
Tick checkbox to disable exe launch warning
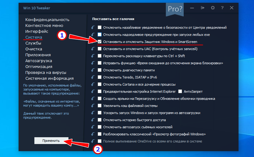[x=100, y=34]
